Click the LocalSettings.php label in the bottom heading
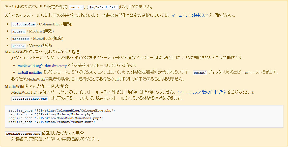 (23, 134)
